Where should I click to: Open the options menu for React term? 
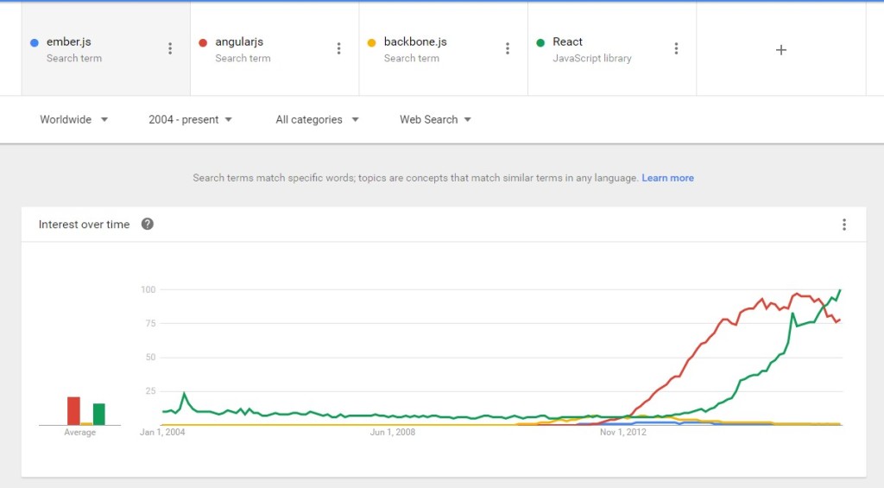point(676,48)
